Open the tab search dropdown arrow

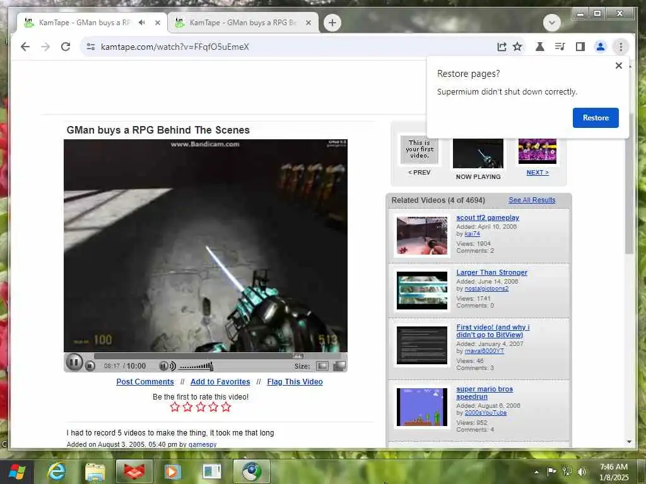coord(551,22)
